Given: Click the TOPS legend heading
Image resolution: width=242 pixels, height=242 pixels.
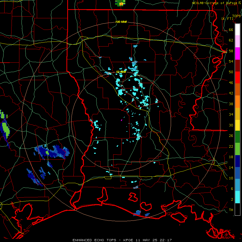Looking at the screenshot, I should click(236, 16).
